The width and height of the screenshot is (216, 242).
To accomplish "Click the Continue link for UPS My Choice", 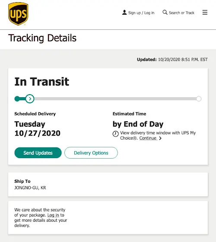I will (148, 138).
